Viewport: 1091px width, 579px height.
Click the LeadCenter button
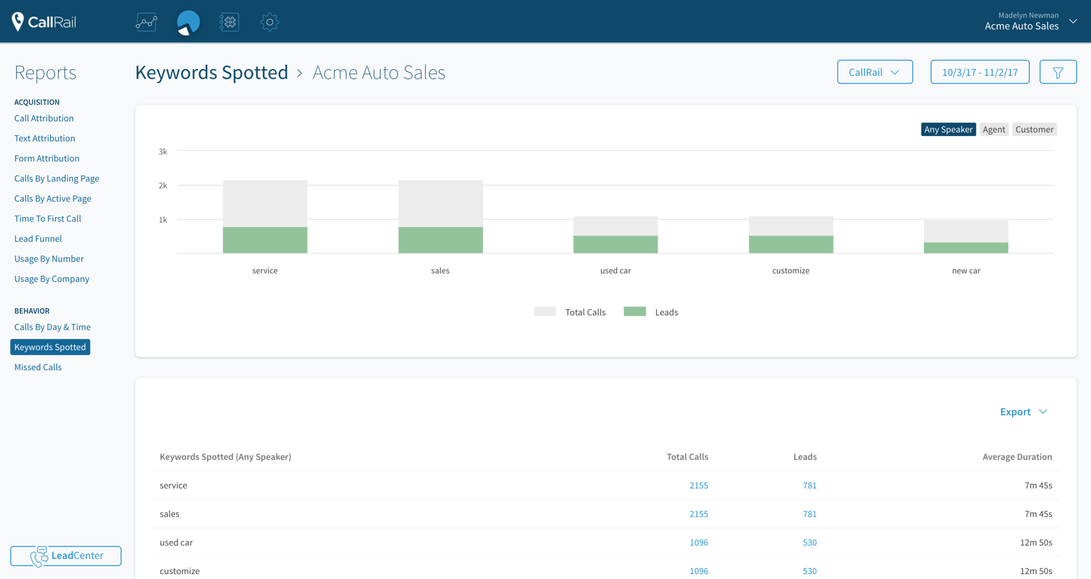pyautogui.click(x=66, y=556)
